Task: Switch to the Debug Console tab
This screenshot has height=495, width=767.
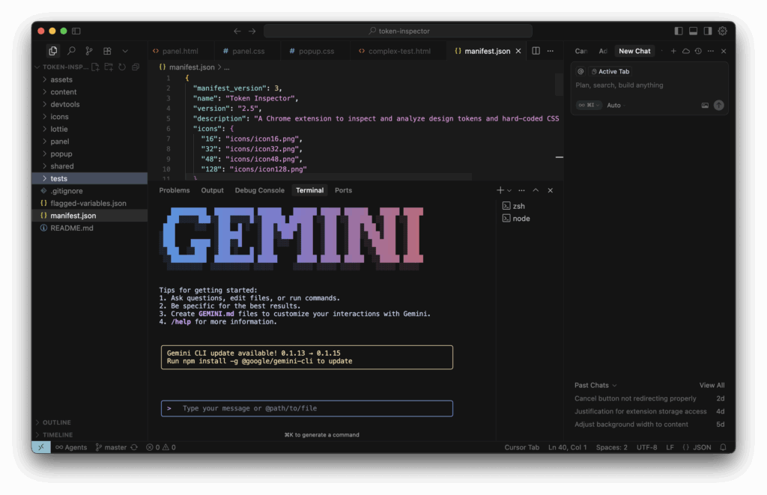Action: tap(259, 190)
